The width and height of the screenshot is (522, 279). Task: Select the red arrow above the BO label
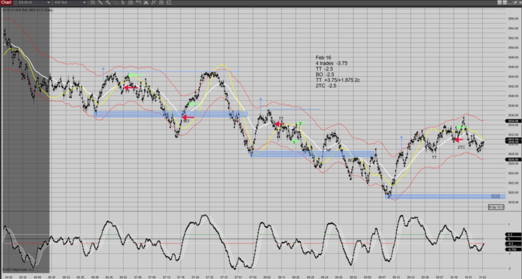point(187,118)
